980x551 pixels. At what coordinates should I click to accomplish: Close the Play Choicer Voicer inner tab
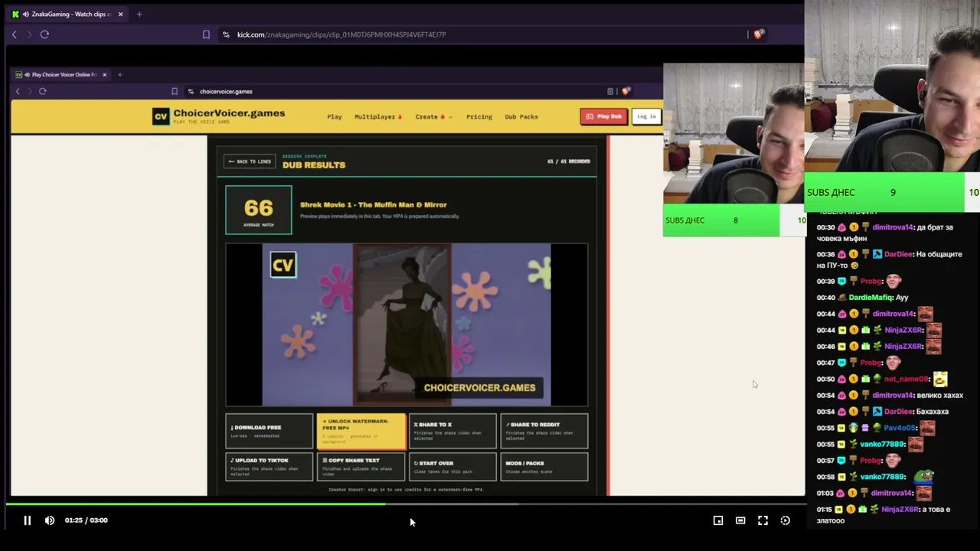pos(104,74)
